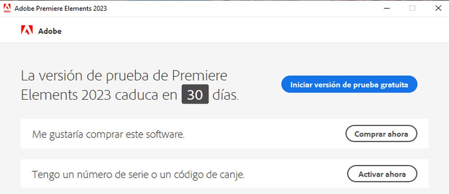Minimize the Premiere Elements window
Image resolution: width=449 pixels, height=194 pixels.
click(x=387, y=8)
